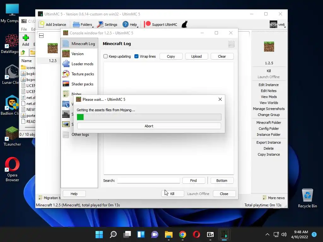323x242 pixels.
Task: Click Support UltimMC Patreon button
Action: [161, 25]
